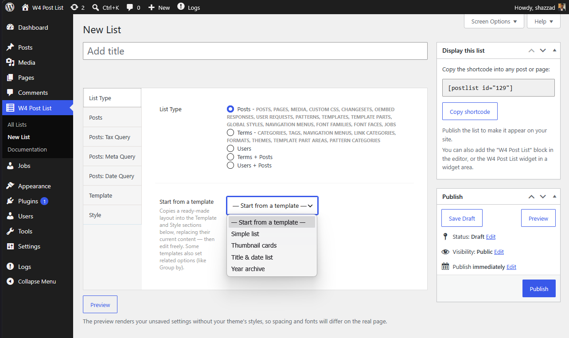Click the Comments bubble icon in sidebar
The height and width of the screenshot is (338, 569).
pyautogui.click(x=10, y=93)
